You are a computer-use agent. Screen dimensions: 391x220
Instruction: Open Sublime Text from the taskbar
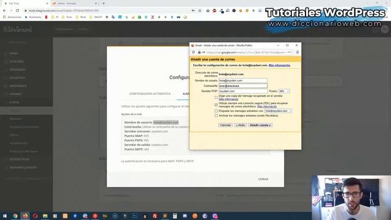click(165, 216)
